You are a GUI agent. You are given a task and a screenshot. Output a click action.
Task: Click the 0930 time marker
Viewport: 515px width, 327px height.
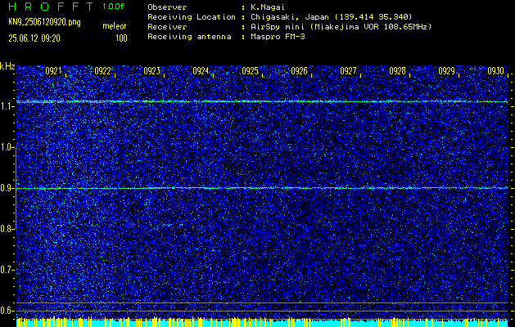495,71
